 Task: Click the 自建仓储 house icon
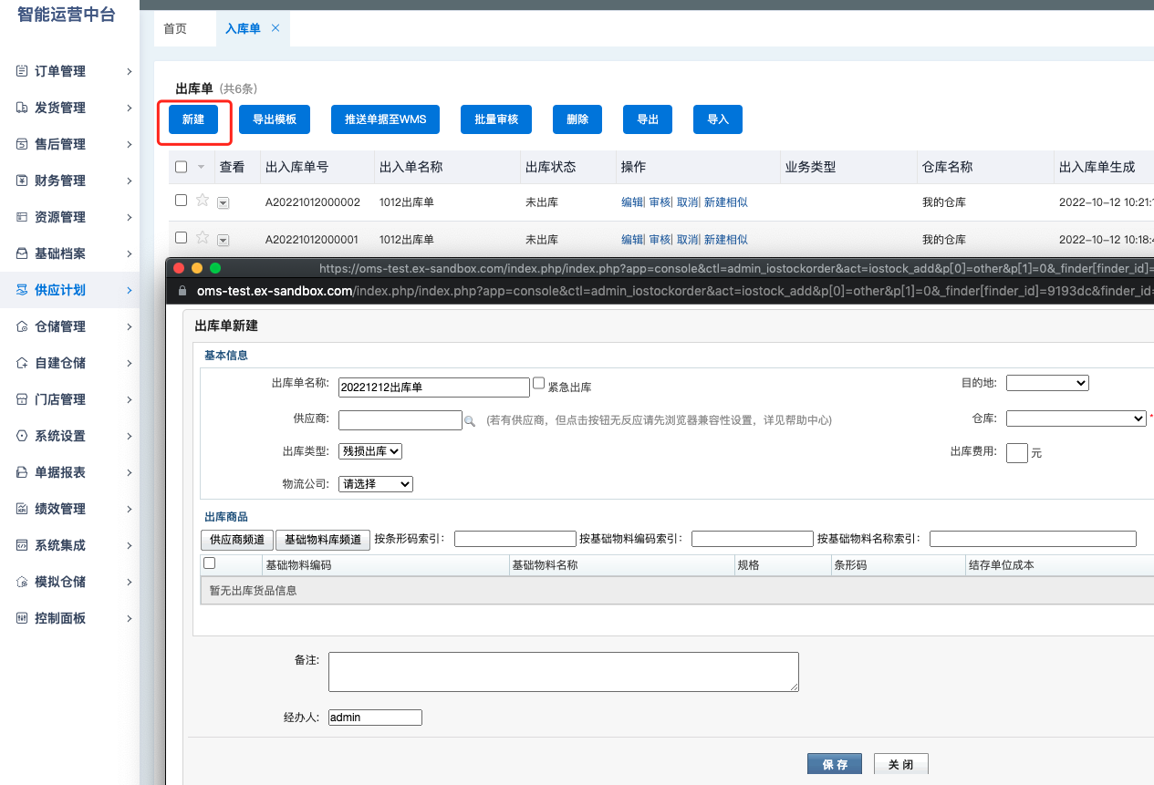(22, 363)
